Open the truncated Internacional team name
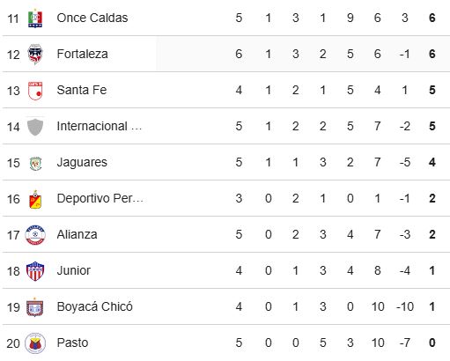Screen dimensions: 450x361 click(x=100, y=126)
